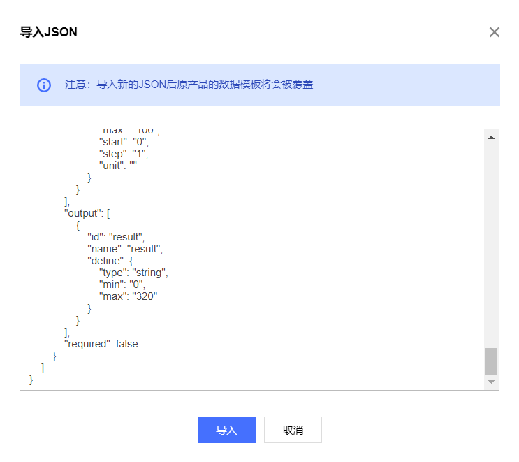
Task: Click the "step": "1" line in JSON
Action: pyautogui.click(x=123, y=154)
